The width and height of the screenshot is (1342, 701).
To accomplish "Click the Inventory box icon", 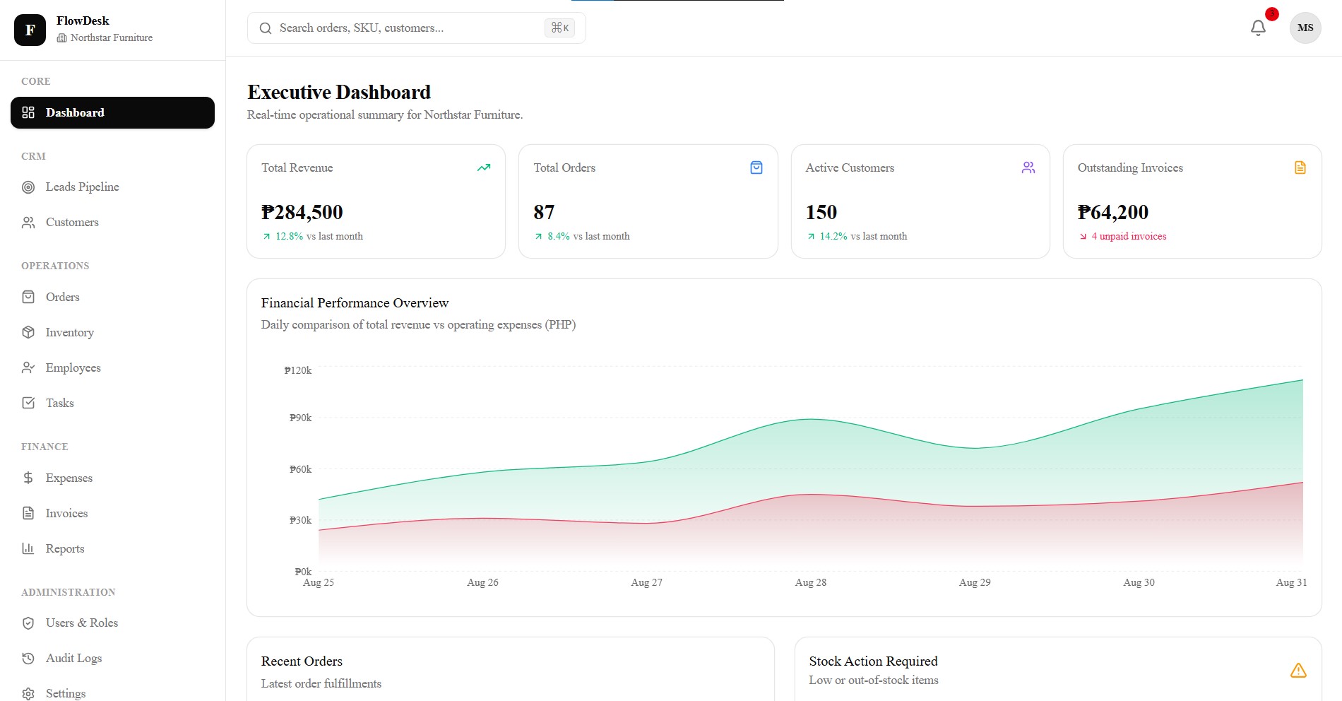I will 28,332.
